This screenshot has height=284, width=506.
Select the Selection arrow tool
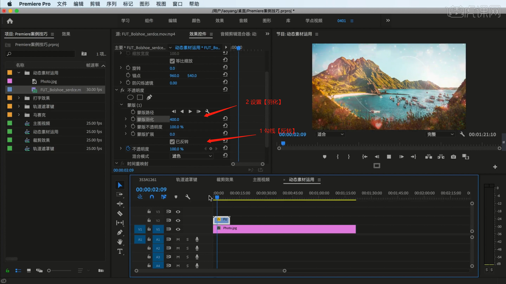[120, 185]
